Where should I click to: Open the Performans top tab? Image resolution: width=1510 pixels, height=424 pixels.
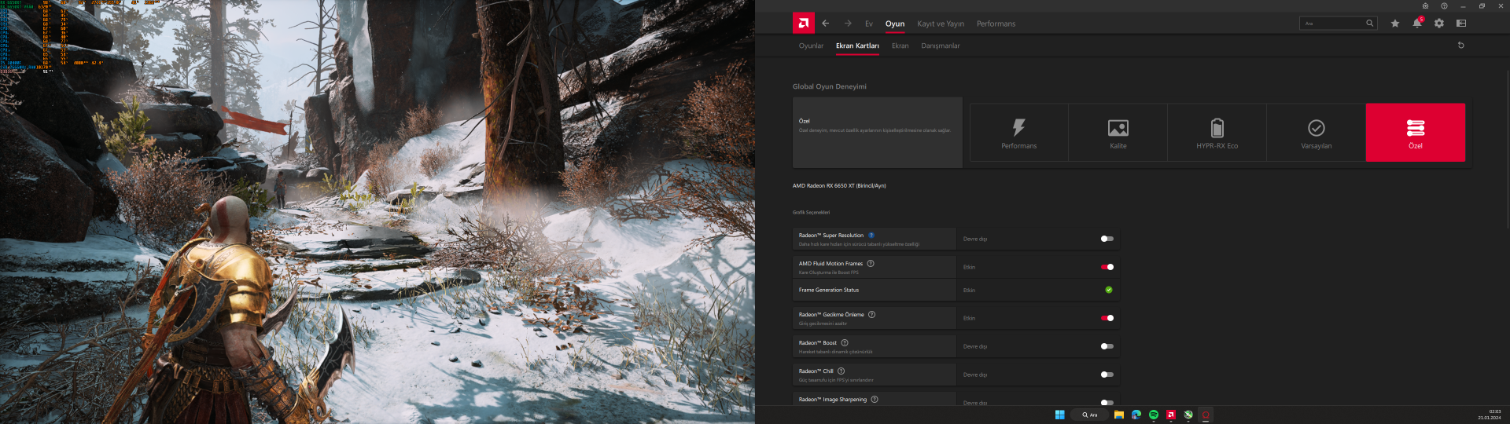(x=996, y=24)
